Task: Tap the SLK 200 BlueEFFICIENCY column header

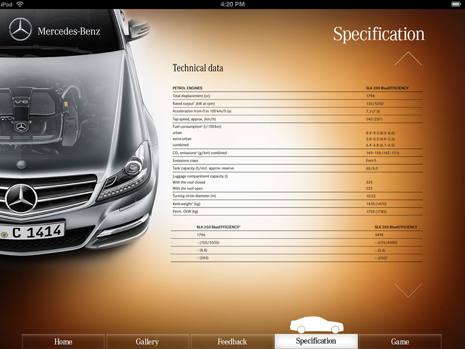Action: click(387, 88)
